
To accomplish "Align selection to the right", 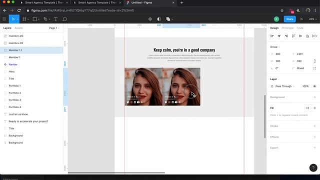I will click(286, 36).
